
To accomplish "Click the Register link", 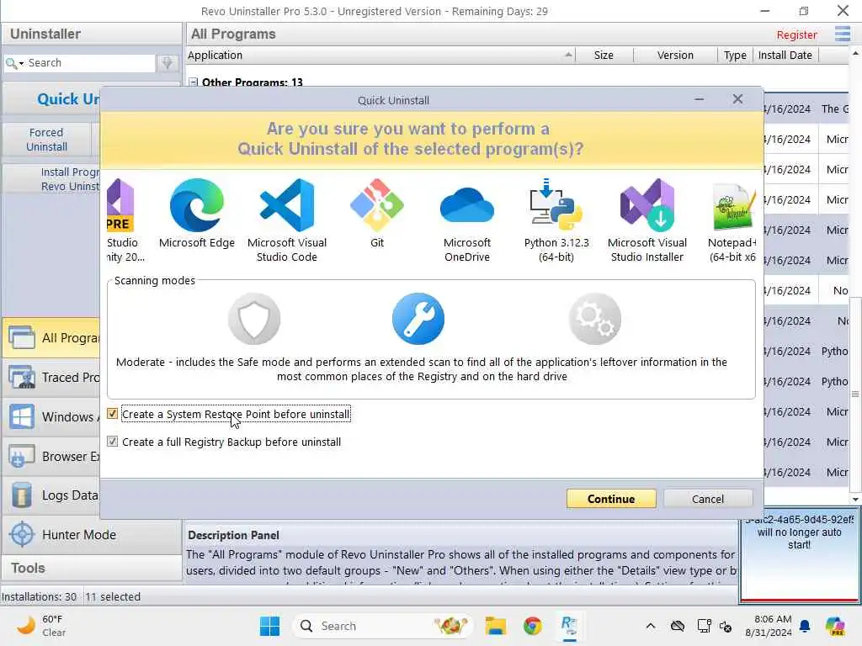I will tap(796, 35).
